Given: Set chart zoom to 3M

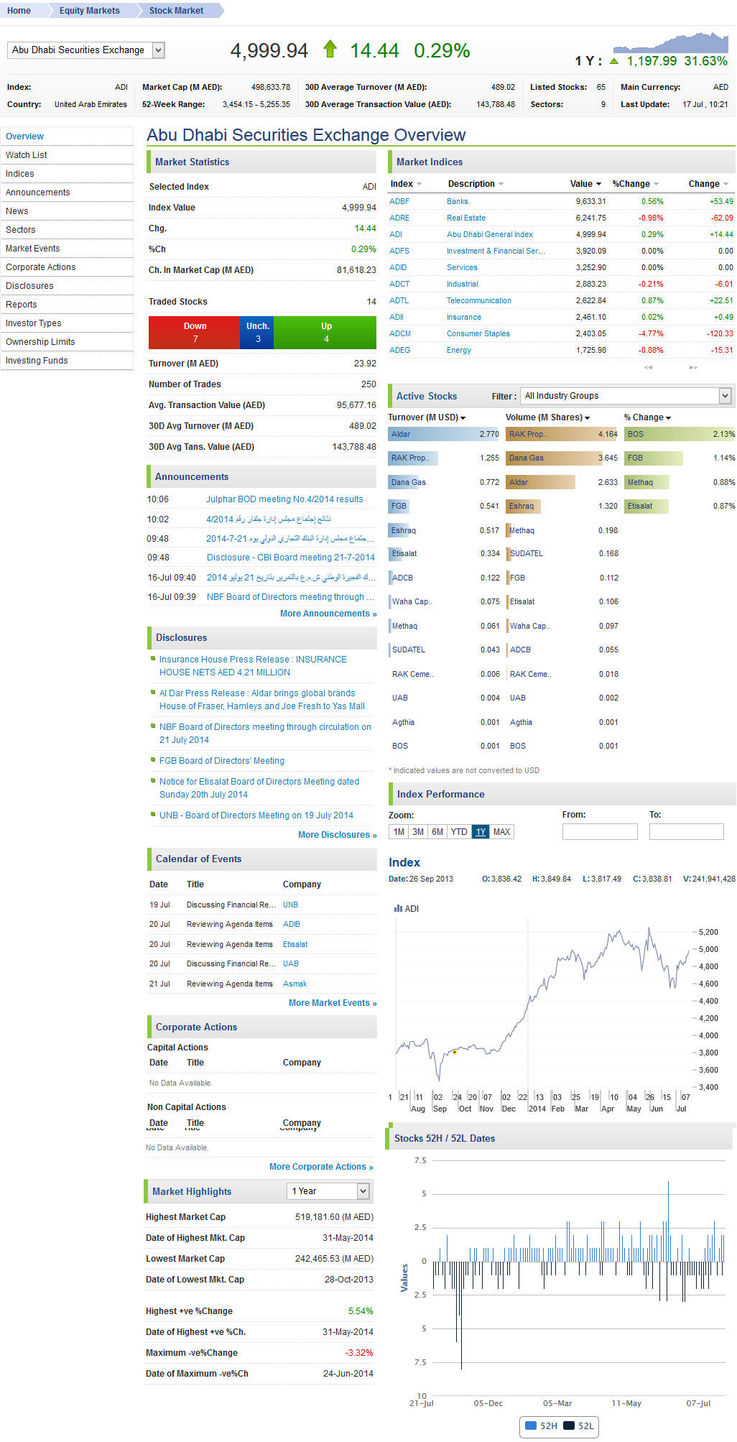Looking at the screenshot, I should 418,832.
